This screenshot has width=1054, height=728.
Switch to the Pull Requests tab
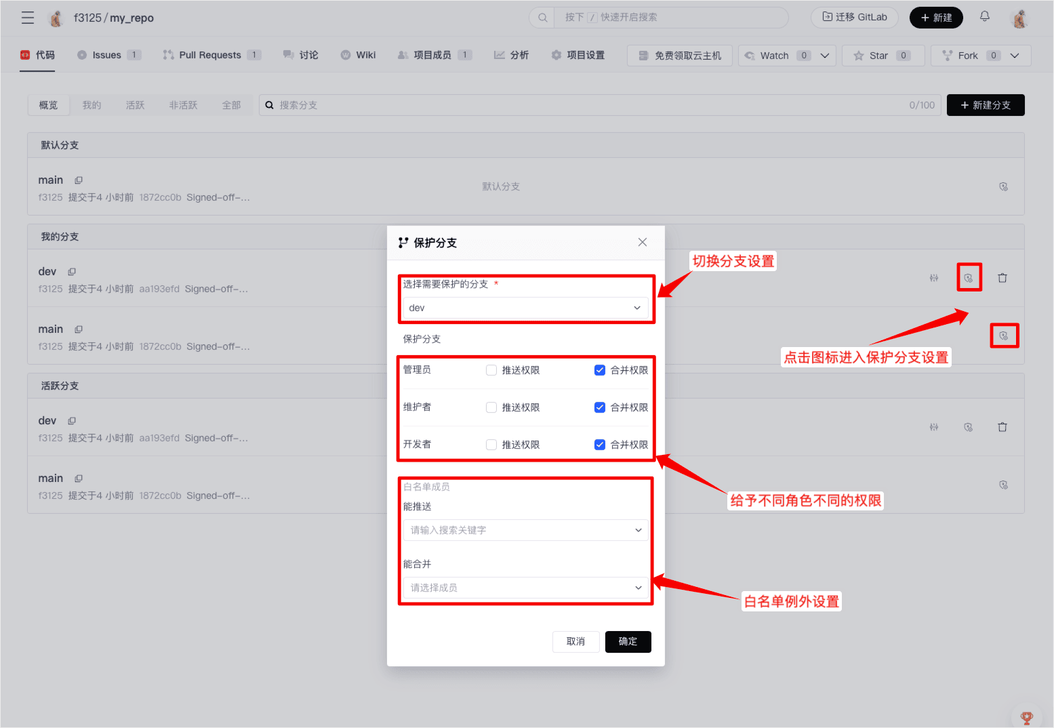click(x=210, y=56)
